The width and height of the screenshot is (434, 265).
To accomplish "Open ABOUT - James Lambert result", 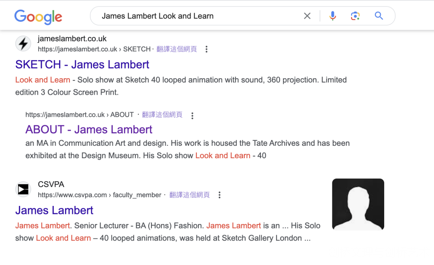I will (x=89, y=129).
